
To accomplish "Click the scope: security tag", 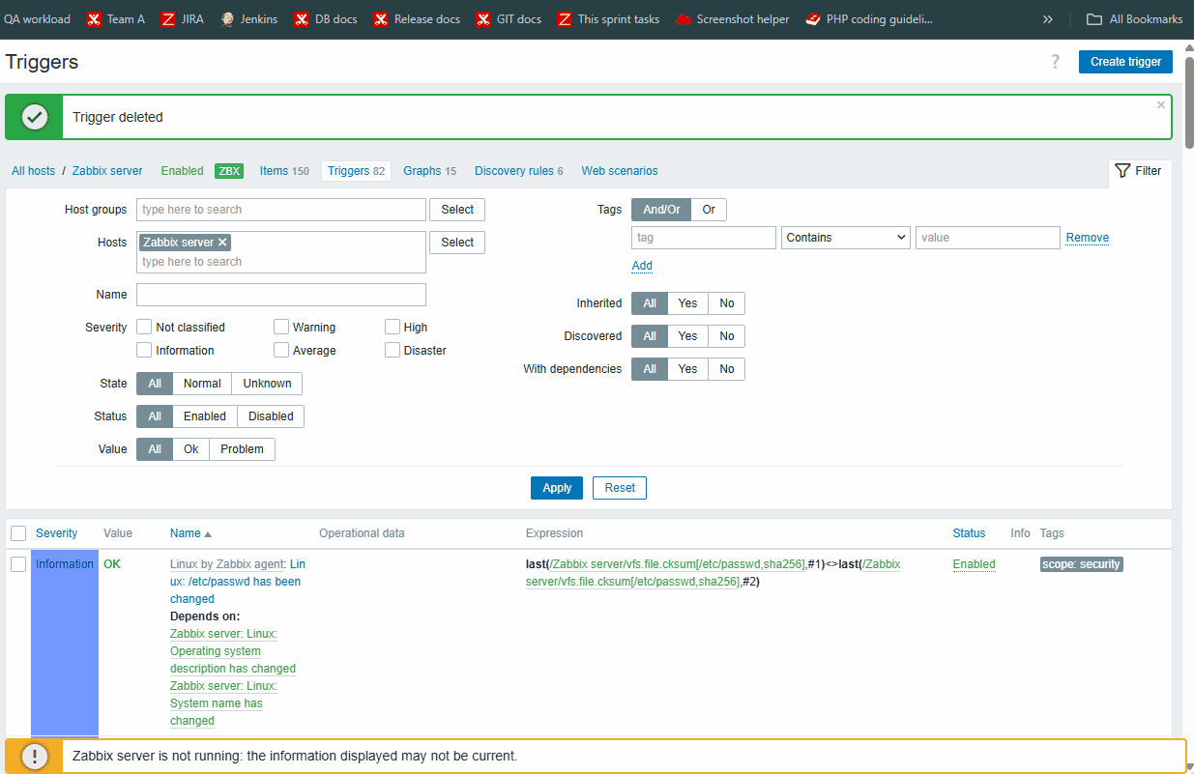I will click(1082, 564).
